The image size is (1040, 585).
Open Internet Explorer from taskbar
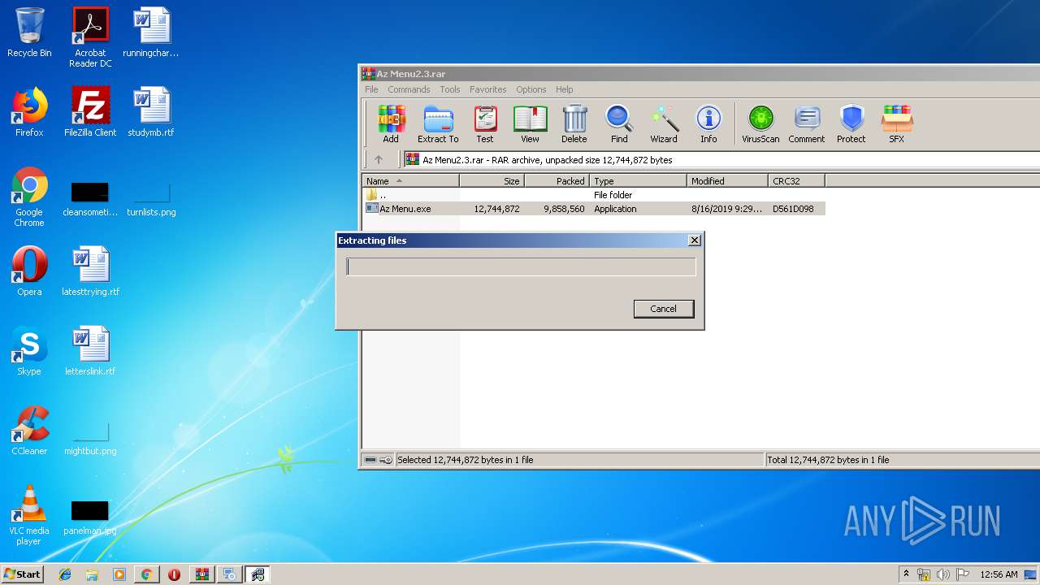click(65, 574)
